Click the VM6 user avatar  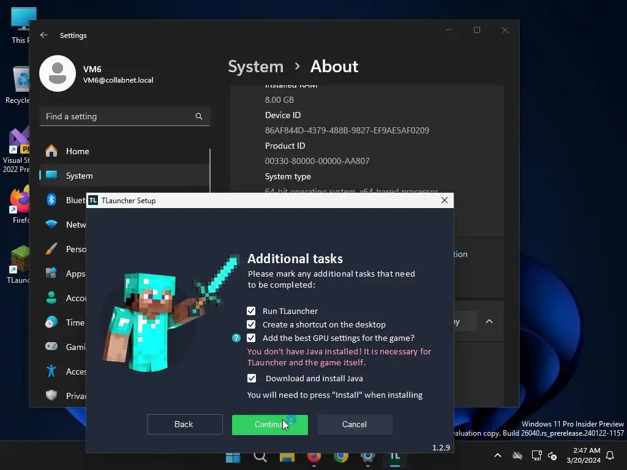[58, 73]
